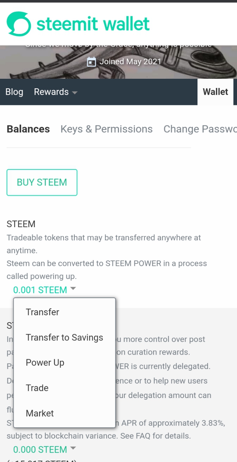Expand the Rewards dropdown menu
The height and width of the screenshot is (462, 237).
[51, 92]
